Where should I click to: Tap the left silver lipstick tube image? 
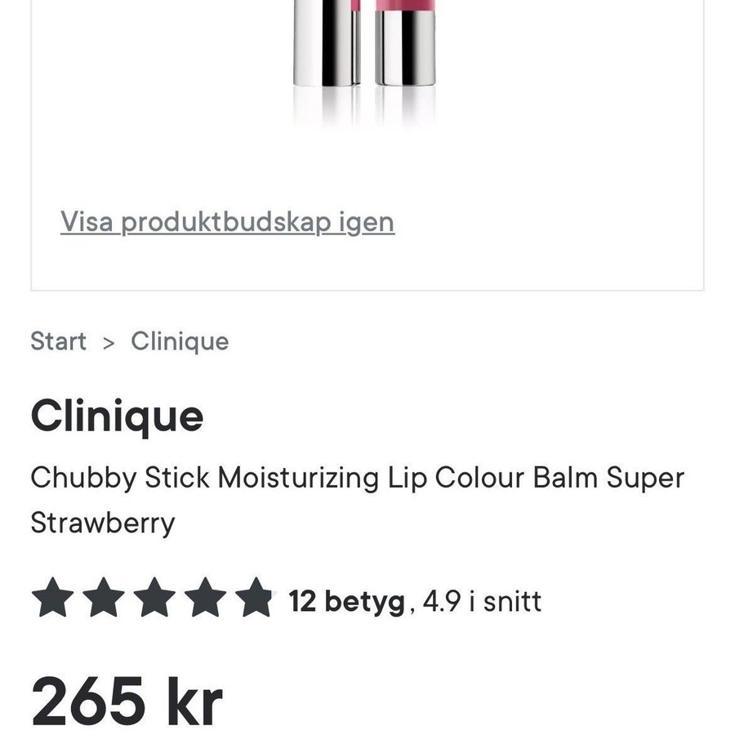point(327,45)
